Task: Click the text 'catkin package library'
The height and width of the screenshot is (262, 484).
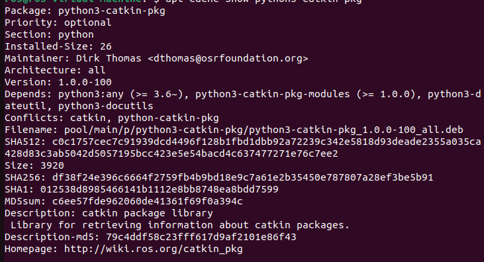Action: pos(147,213)
